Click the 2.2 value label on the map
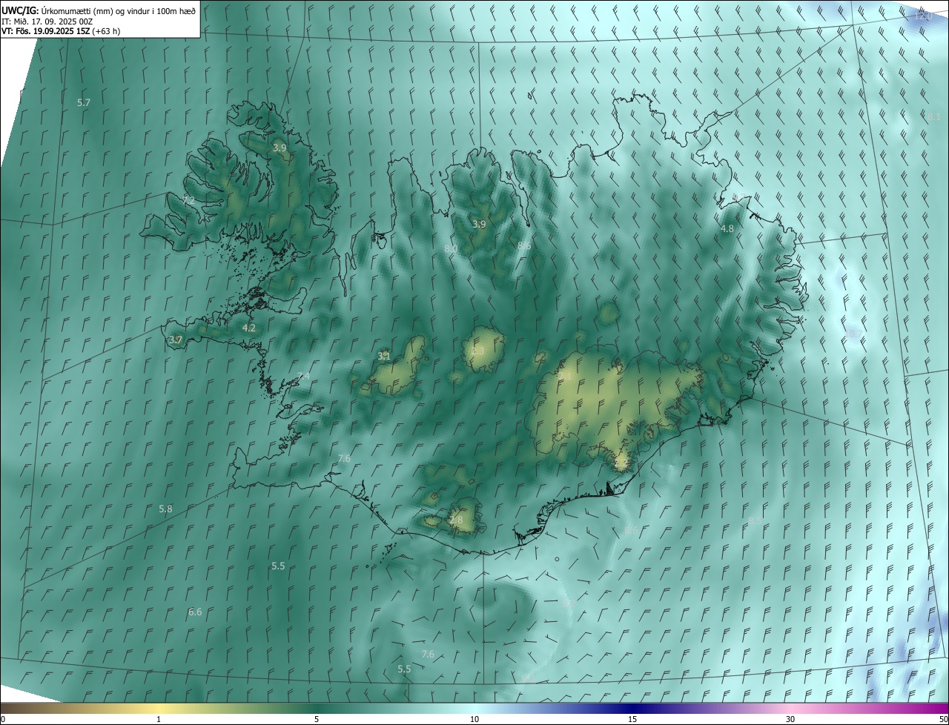The width and height of the screenshot is (949, 725). [x=621, y=464]
